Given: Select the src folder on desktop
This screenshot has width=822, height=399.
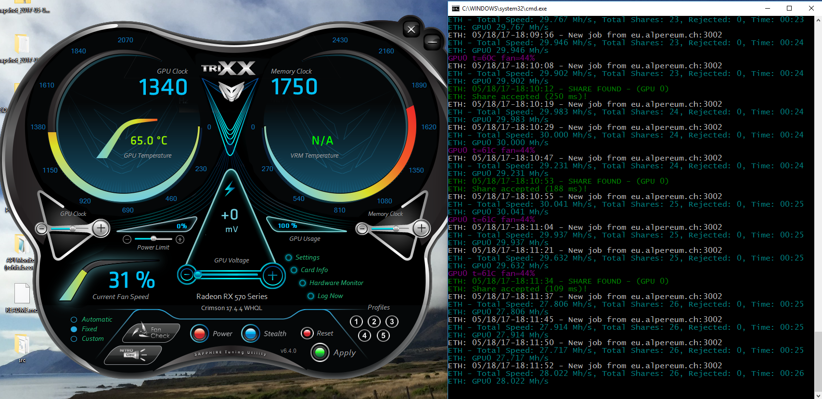Looking at the screenshot, I should 22,349.
